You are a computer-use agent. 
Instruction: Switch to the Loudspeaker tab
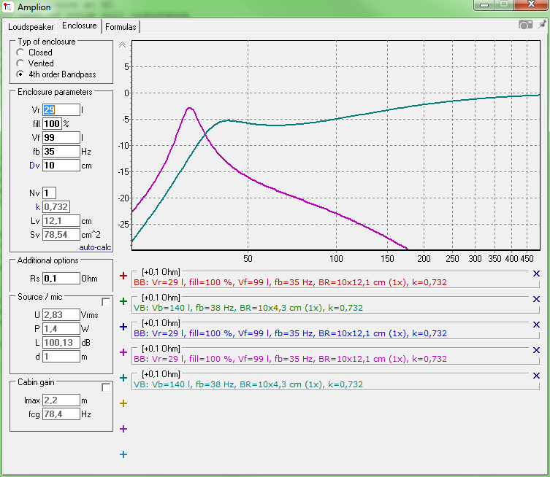[x=31, y=27]
